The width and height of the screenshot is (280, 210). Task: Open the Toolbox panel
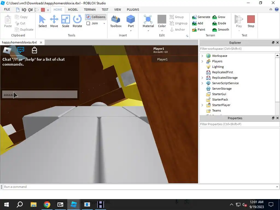point(116,21)
